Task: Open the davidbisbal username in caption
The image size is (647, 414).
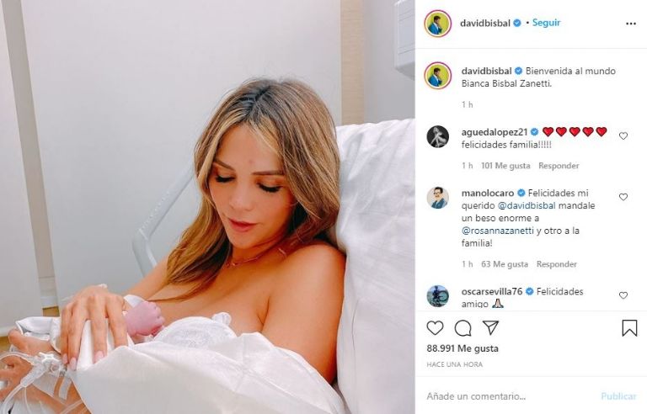Action: [486, 71]
